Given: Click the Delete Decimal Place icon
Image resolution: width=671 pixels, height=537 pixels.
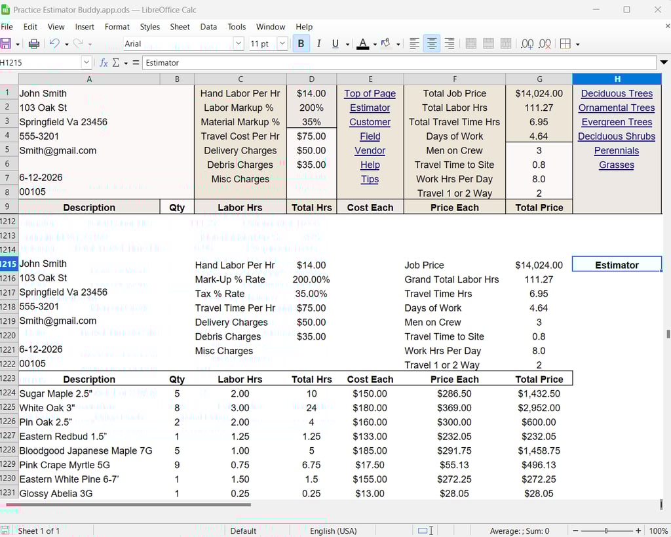Looking at the screenshot, I should tap(545, 43).
